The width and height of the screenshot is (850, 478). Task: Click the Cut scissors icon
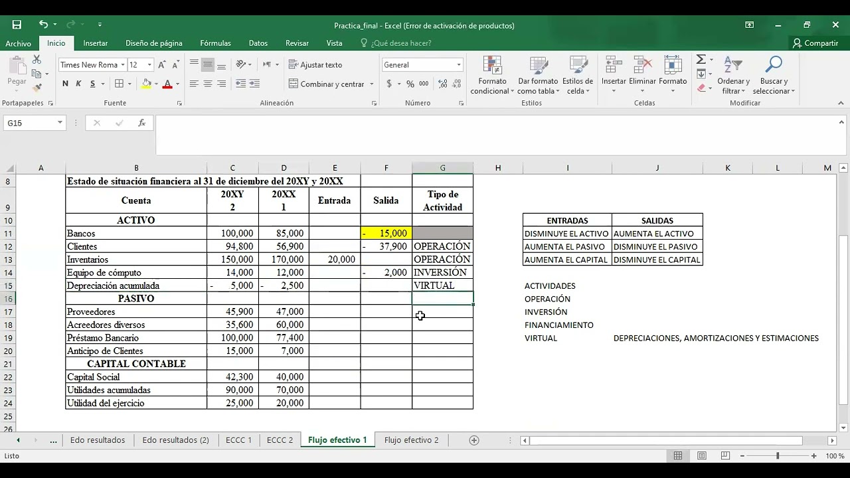(37, 60)
